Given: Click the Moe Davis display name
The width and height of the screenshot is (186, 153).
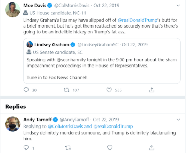Looking at the screenshot, I should pyautogui.click(x=35, y=5).
